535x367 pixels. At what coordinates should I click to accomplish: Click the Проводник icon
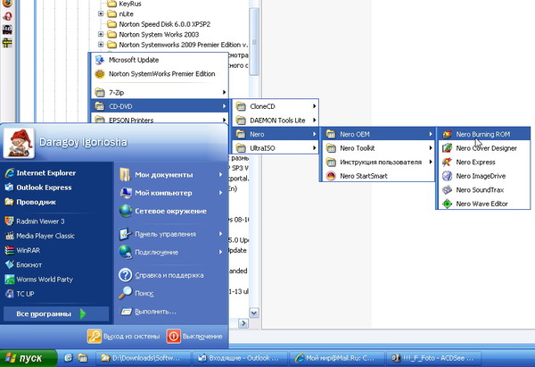point(9,202)
